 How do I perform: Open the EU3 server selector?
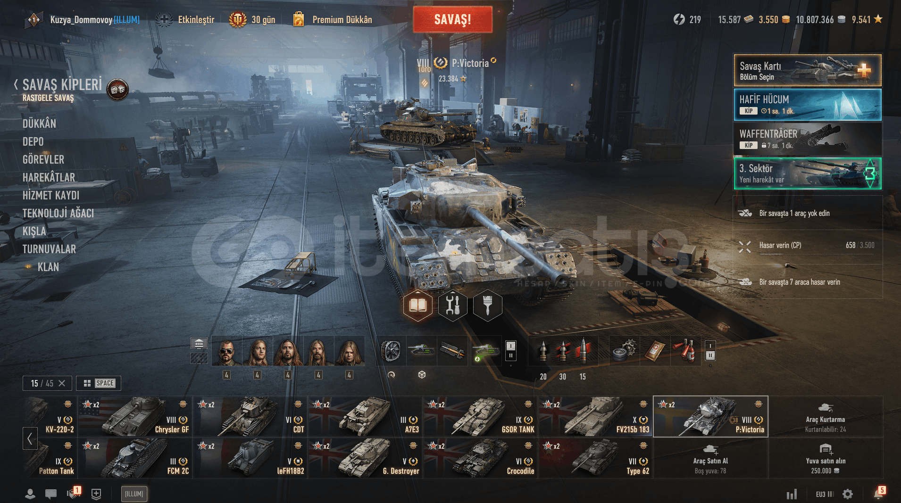pyautogui.click(x=825, y=494)
